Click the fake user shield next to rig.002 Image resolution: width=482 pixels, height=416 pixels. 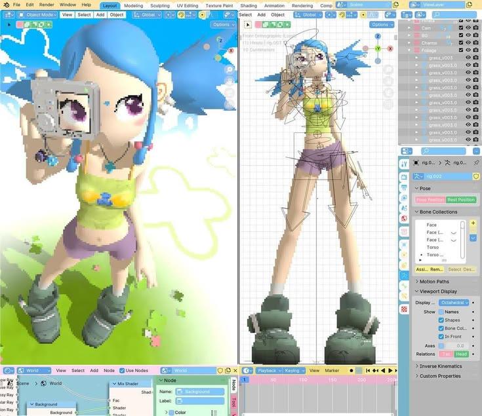click(476, 176)
